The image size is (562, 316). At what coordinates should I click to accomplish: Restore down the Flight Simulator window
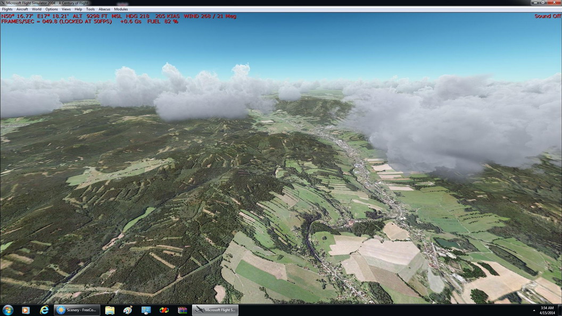click(543, 3)
